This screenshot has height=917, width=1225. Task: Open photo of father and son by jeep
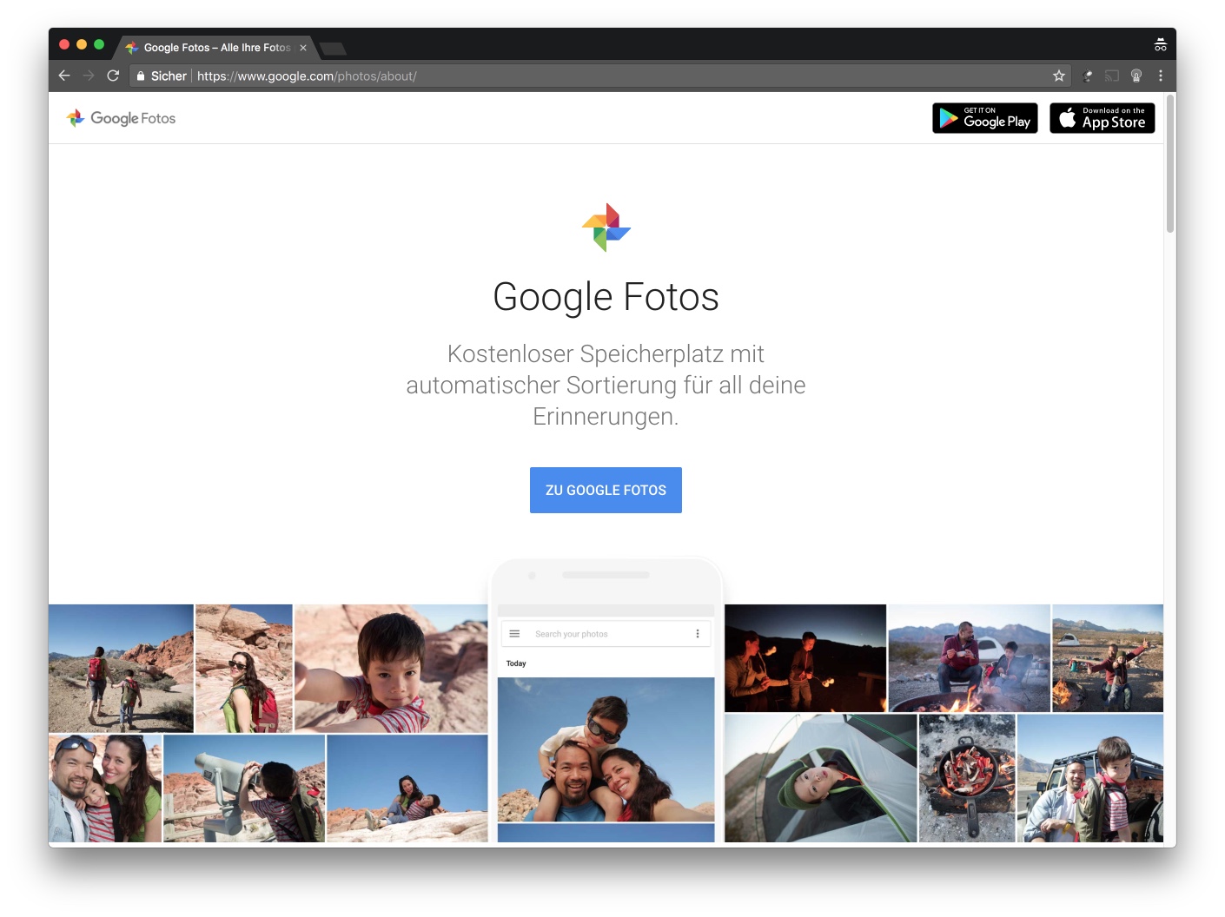pyautogui.click(x=1090, y=778)
